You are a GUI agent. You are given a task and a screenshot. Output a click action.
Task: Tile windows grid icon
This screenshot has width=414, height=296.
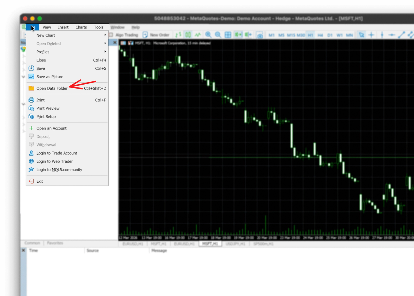228,35
